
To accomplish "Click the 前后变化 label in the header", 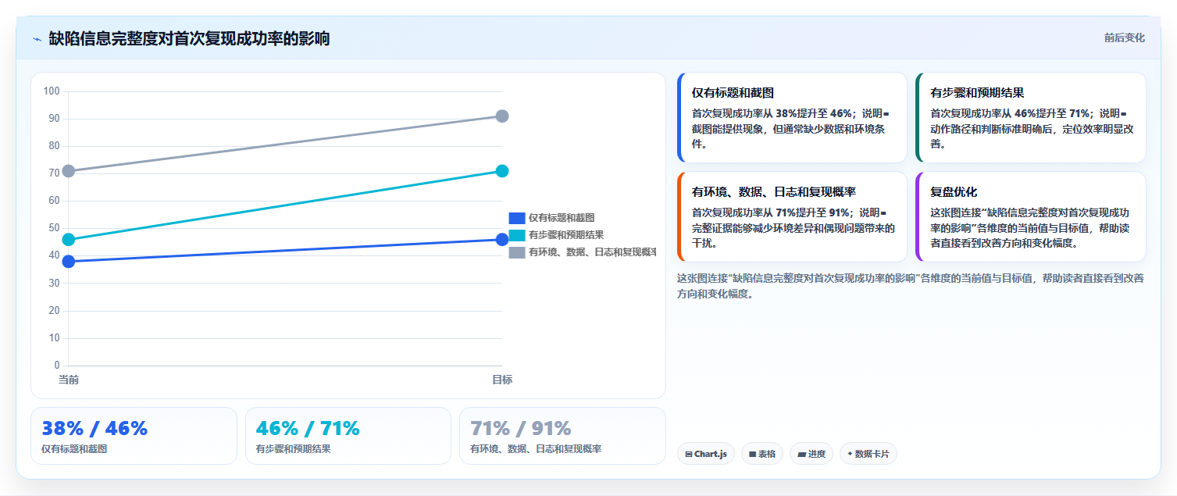I will click(x=1124, y=37).
